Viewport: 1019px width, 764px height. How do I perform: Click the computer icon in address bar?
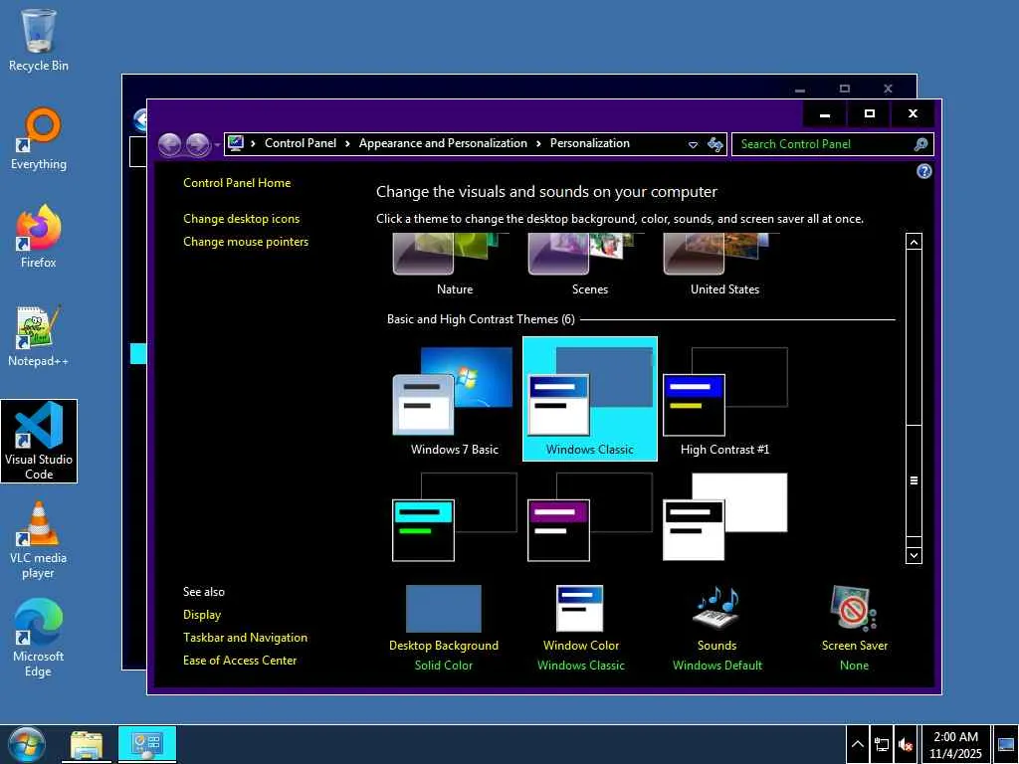(x=236, y=143)
